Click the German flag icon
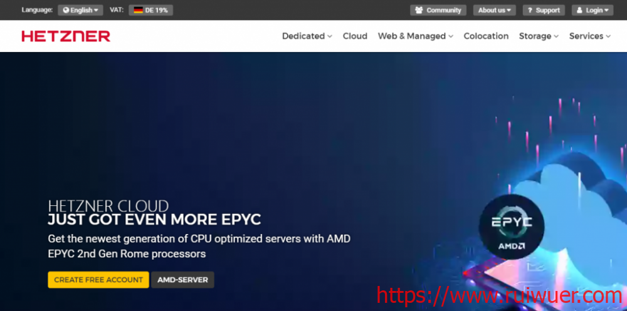The height and width of the screenshot is (311, 627). [x=139, y=11]
